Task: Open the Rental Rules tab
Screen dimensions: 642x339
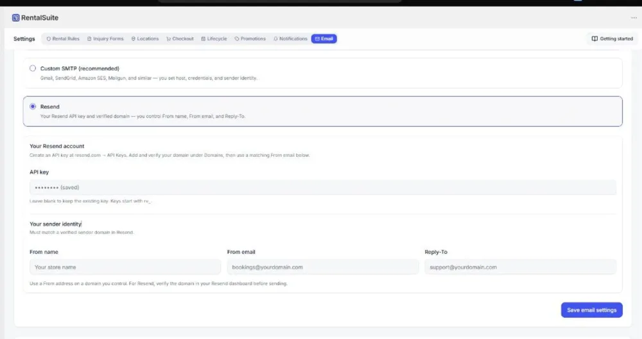Action: (x=63, y=39)
